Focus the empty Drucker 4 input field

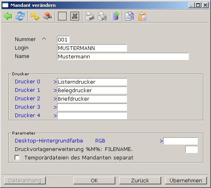(92, 116)
